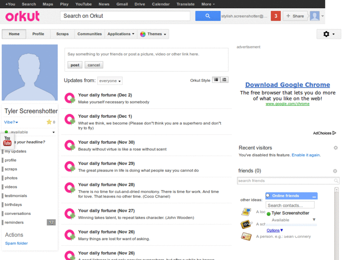The height and width of the screenshot is (260, 346).
Task: Click the fortune icon for Dec 2
Action: point(70,98)
